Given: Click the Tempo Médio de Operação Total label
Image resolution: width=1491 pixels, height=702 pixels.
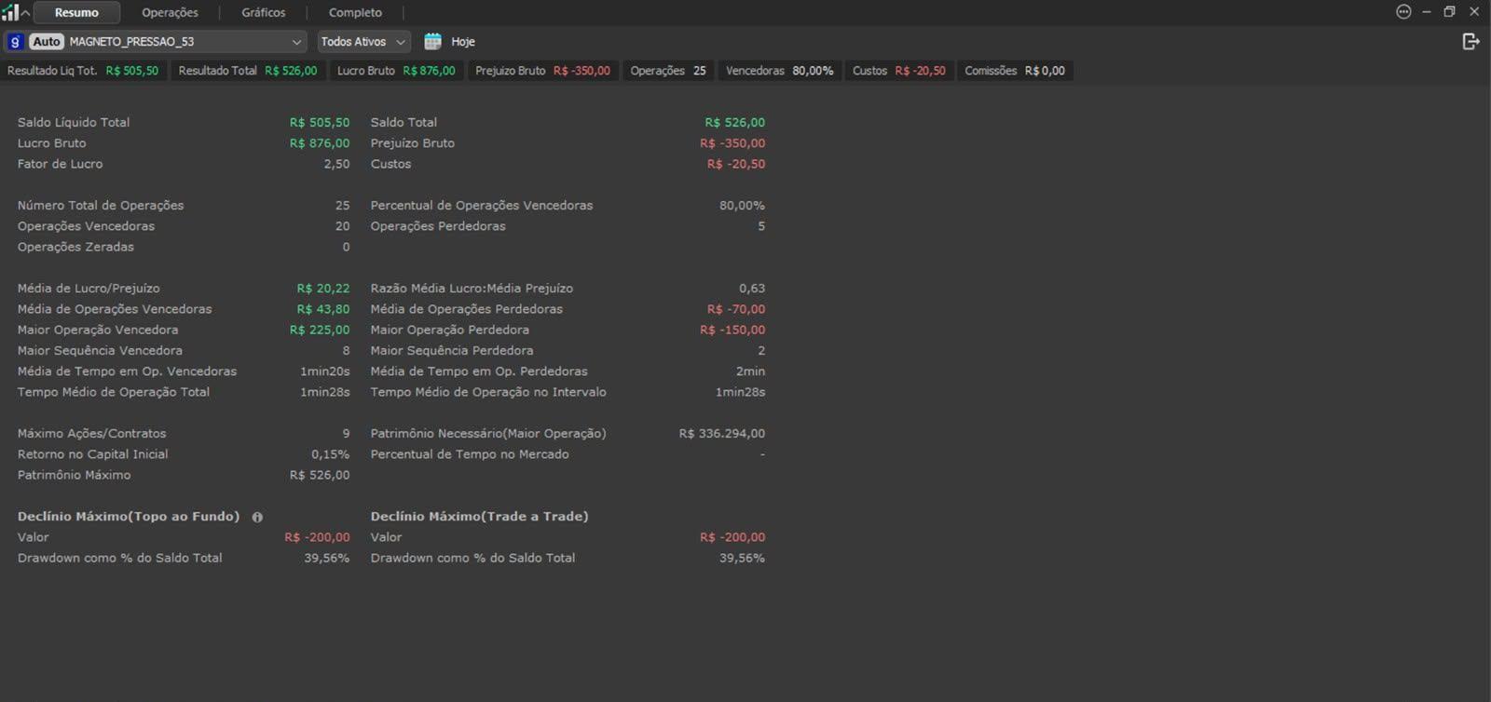Looking at the screenshot, I should point(114,392).
